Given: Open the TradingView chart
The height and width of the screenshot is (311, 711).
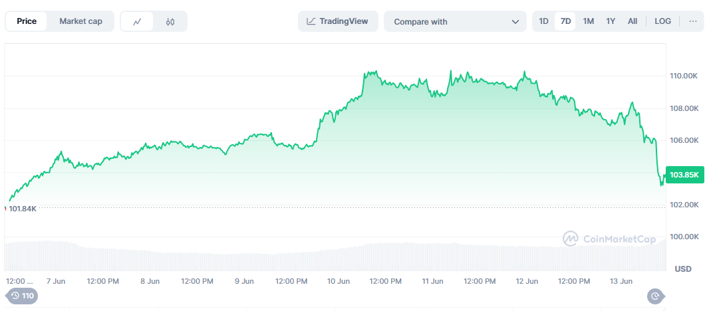Looking at the screenshot, I should (338, 21).
